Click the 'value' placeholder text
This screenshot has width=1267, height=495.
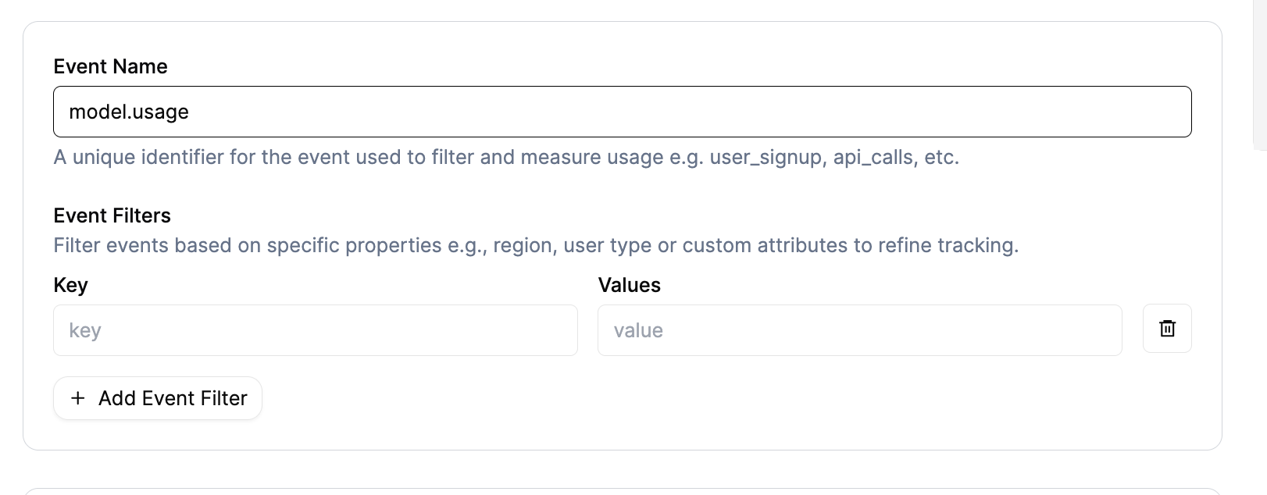pyautogui.click(x=638, y=330)
